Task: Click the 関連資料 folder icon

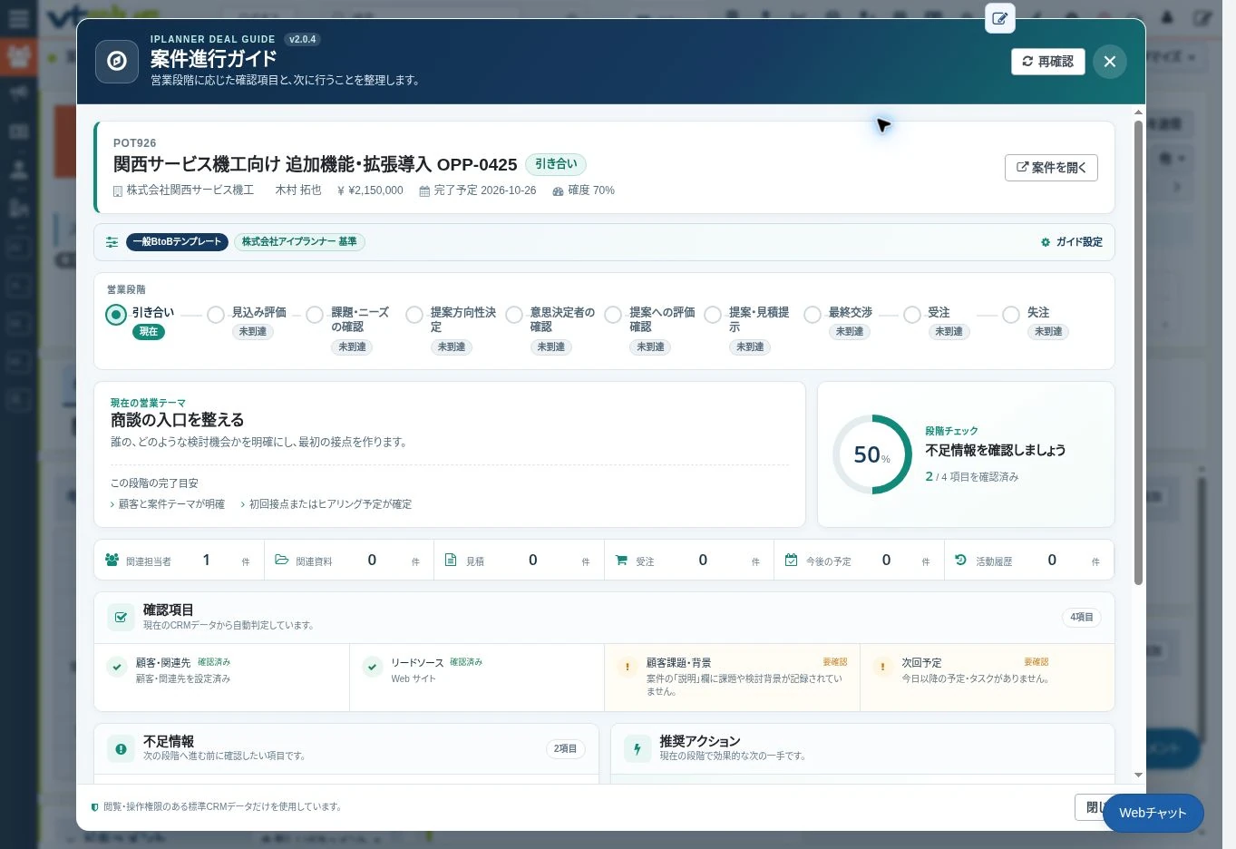Action: tap(282, 561)
